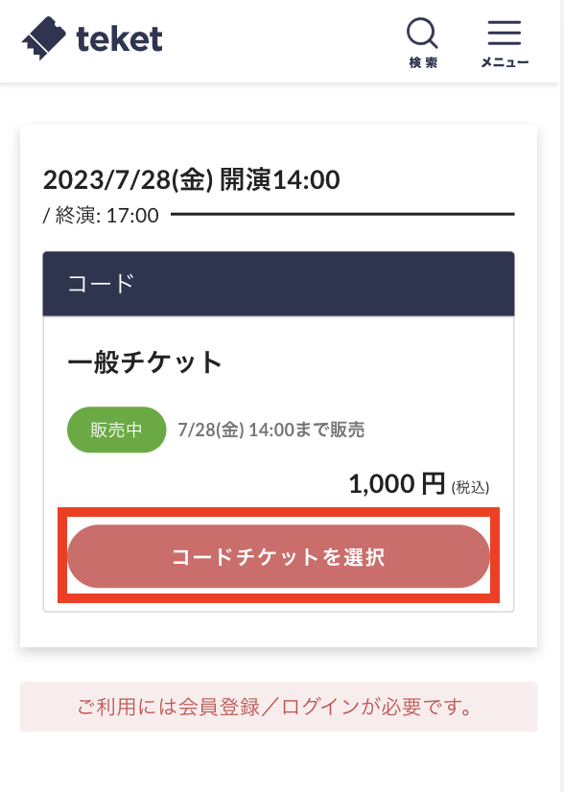Open the hamburger menu icon

(505, 33)
